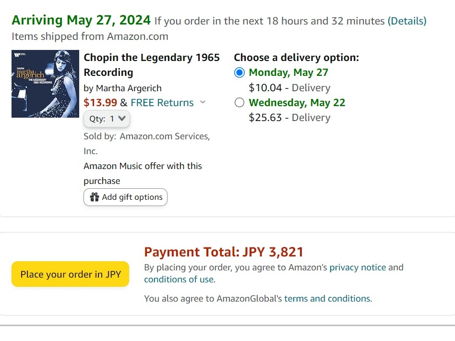
Task: Click the Payment Total JPY 3,821 text
Action: (224, 252)
